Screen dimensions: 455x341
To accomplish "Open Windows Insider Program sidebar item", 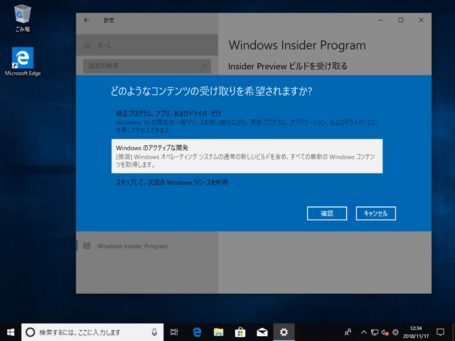I will [147, 246].
